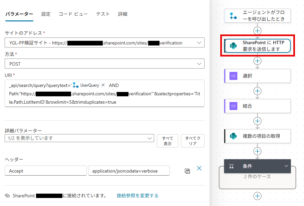Click the 条件 action's condition icon
304x206 pixels.
(231, 166)
